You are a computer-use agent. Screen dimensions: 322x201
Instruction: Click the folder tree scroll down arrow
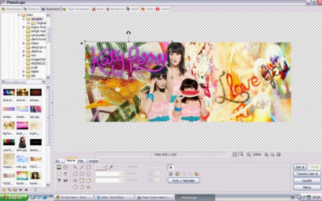[x=48, y=77]
